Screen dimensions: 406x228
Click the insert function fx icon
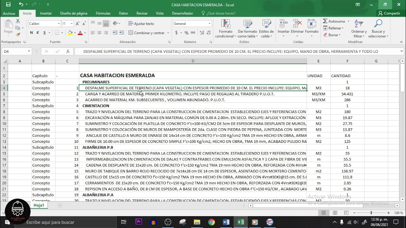click(x=68, y=51)
